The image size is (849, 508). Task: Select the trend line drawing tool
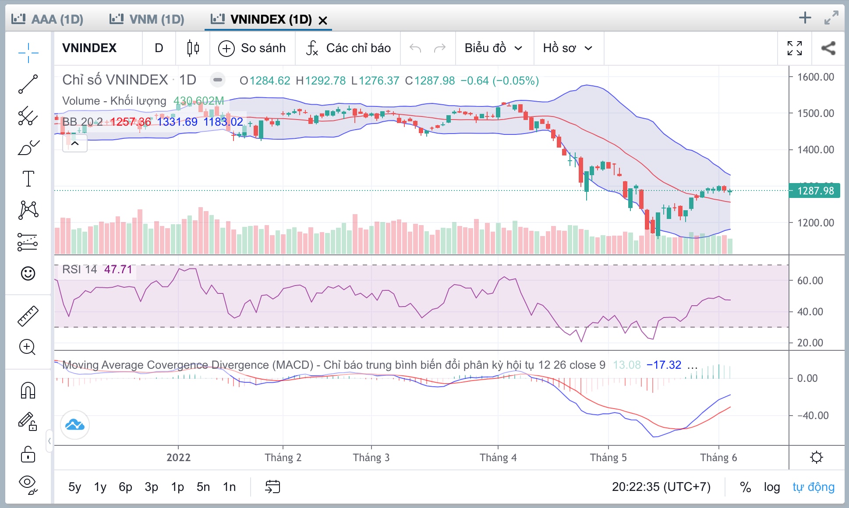28,84
